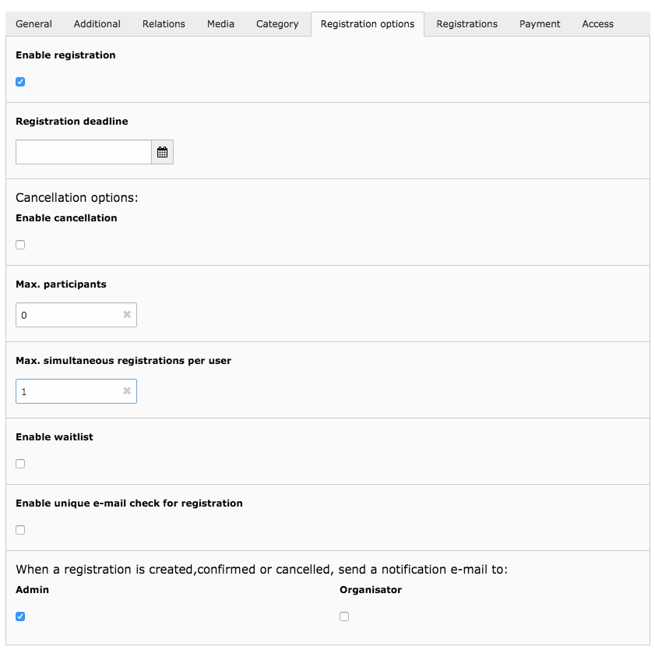Open the registration deadline calendar picker
This screenshot has width=655, height=650.
162,153
